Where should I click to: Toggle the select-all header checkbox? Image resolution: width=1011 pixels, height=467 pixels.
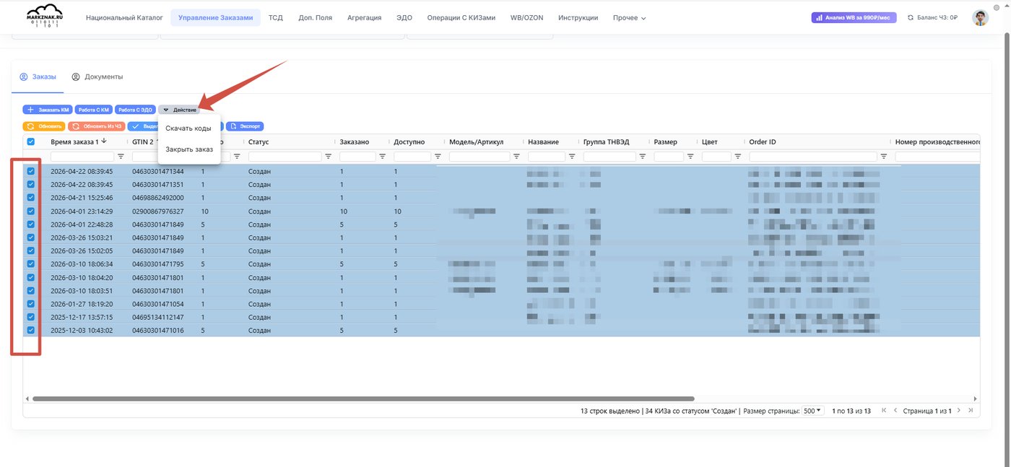[x=30, y=142]
